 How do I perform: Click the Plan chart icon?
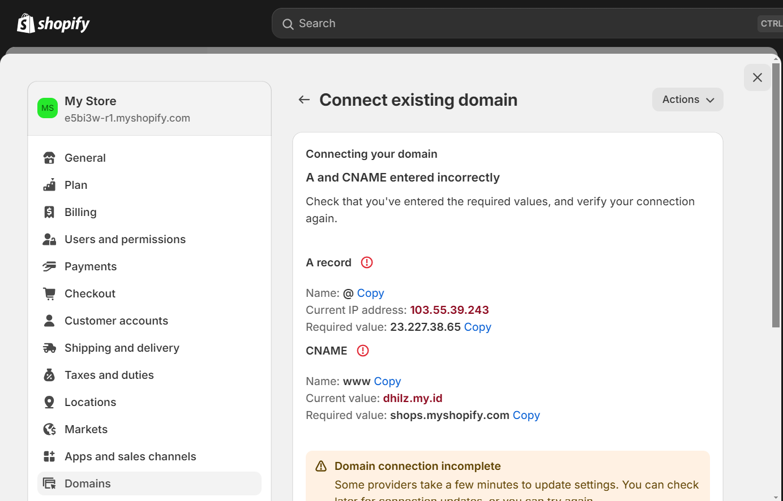click(x=49, y=185)
